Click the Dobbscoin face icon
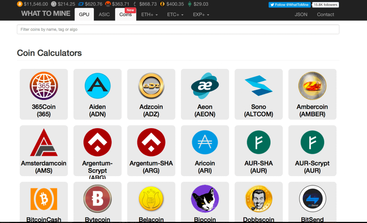The height and width of the screenshot is (223, 367). pos(259,199)
